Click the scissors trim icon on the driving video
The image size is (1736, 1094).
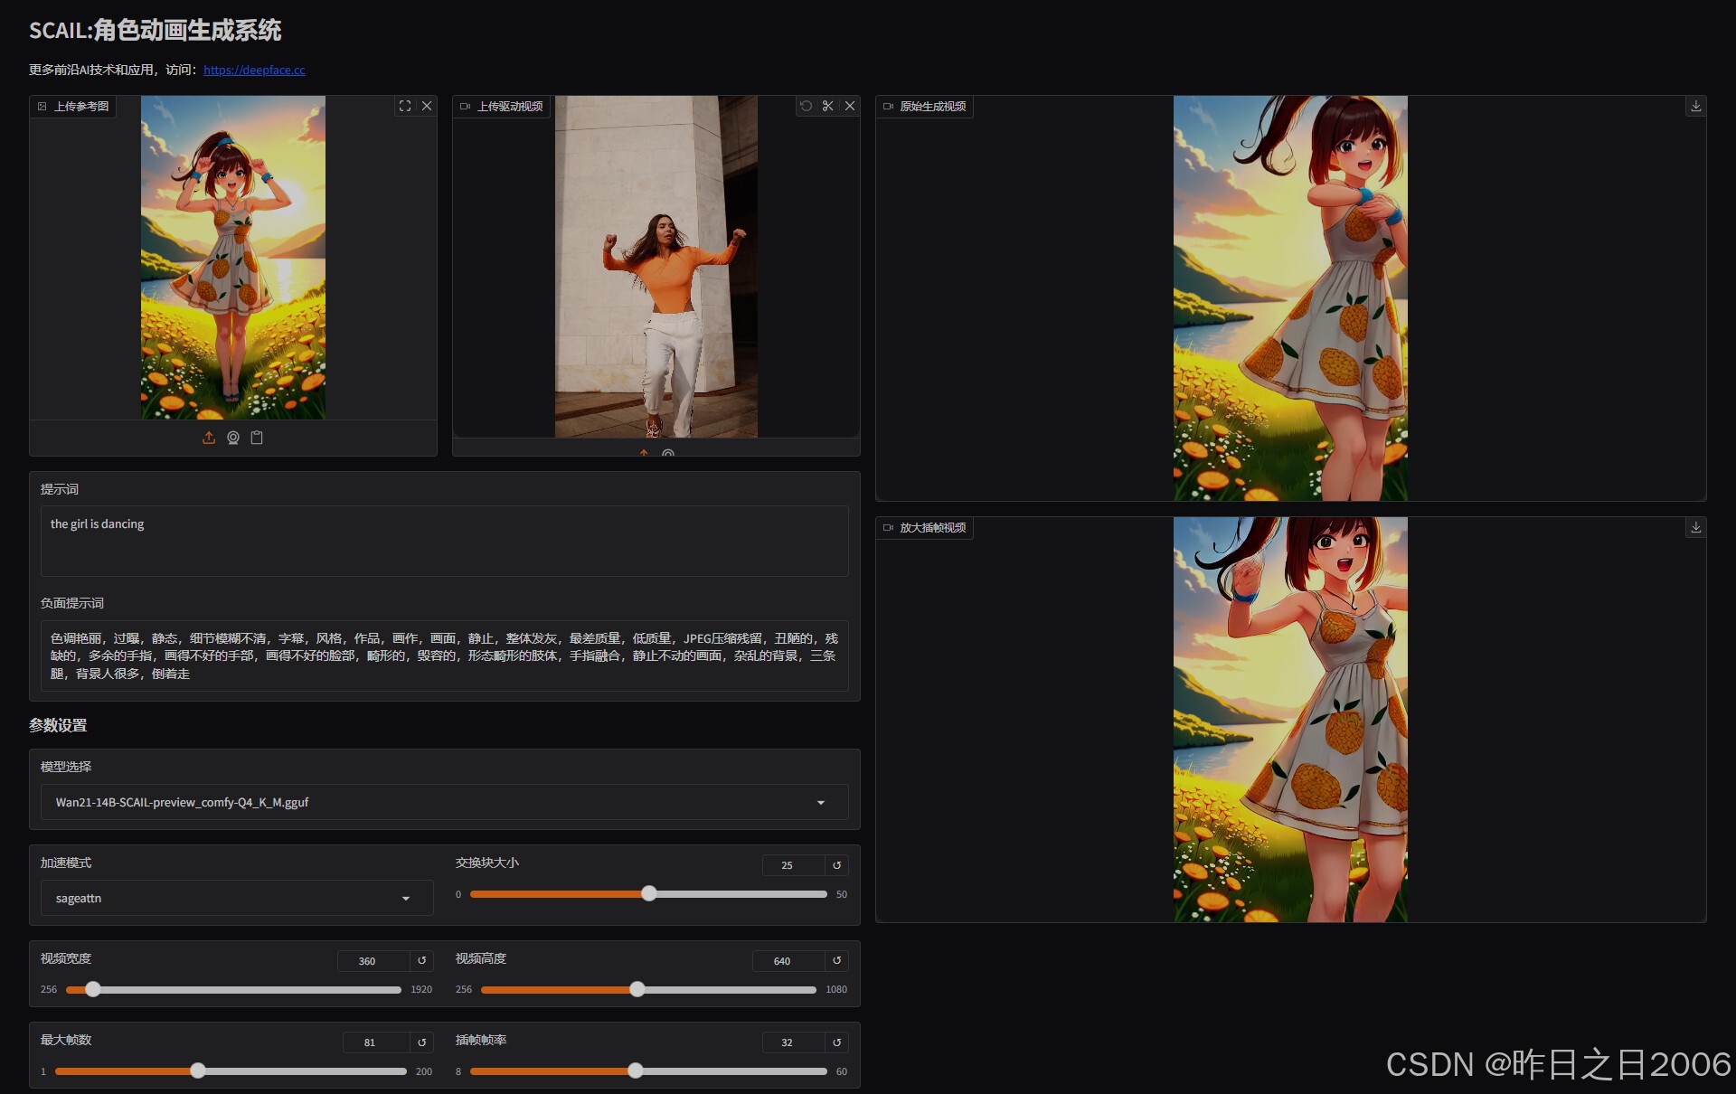pyautogui.click(x=827, y=106)
